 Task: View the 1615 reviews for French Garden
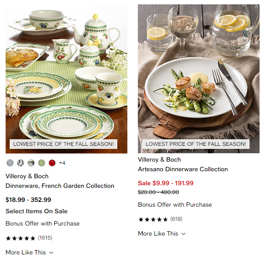tap(45, 238)
